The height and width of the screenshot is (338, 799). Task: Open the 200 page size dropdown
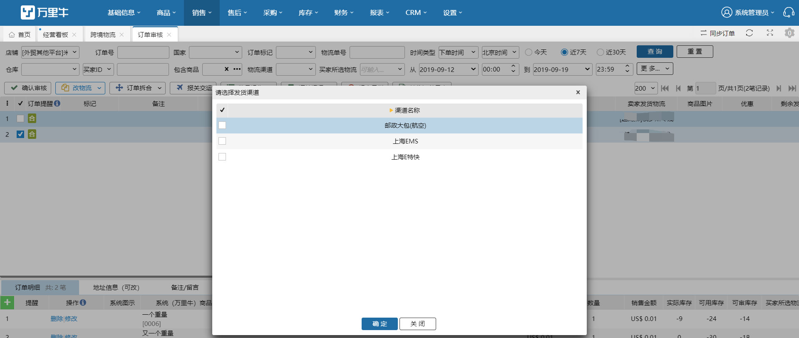[646, 88]
